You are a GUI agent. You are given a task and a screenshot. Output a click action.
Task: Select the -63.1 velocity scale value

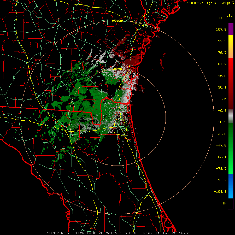click(221, 157)
